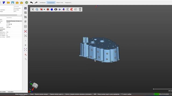Click the second circle scan icon in sidebar
This screenshot has height=96, width=172.
click(26, 13)
